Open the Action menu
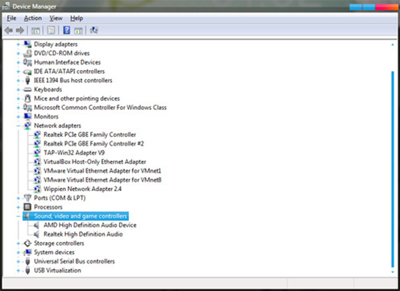This screenshot has width=400, height=291. [33, 18]
